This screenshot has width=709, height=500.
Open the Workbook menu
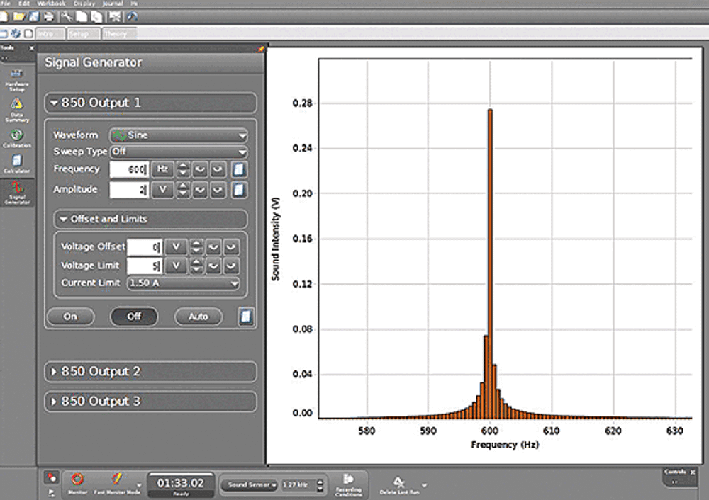click(x=53, y=3)
